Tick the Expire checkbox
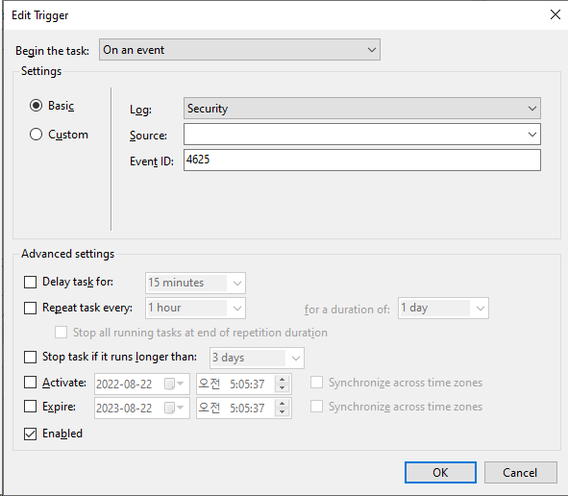 pos(30,407)
